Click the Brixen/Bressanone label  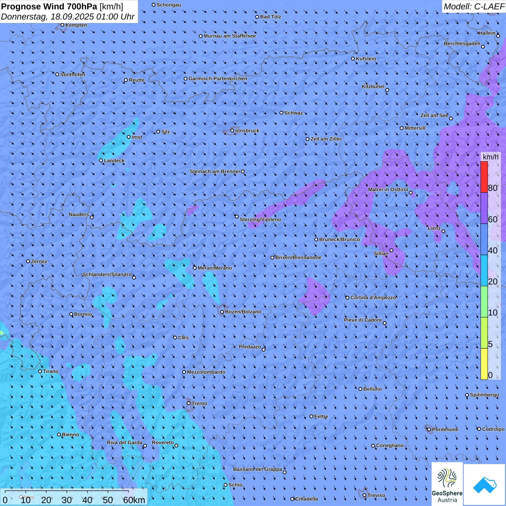[298, 257]
